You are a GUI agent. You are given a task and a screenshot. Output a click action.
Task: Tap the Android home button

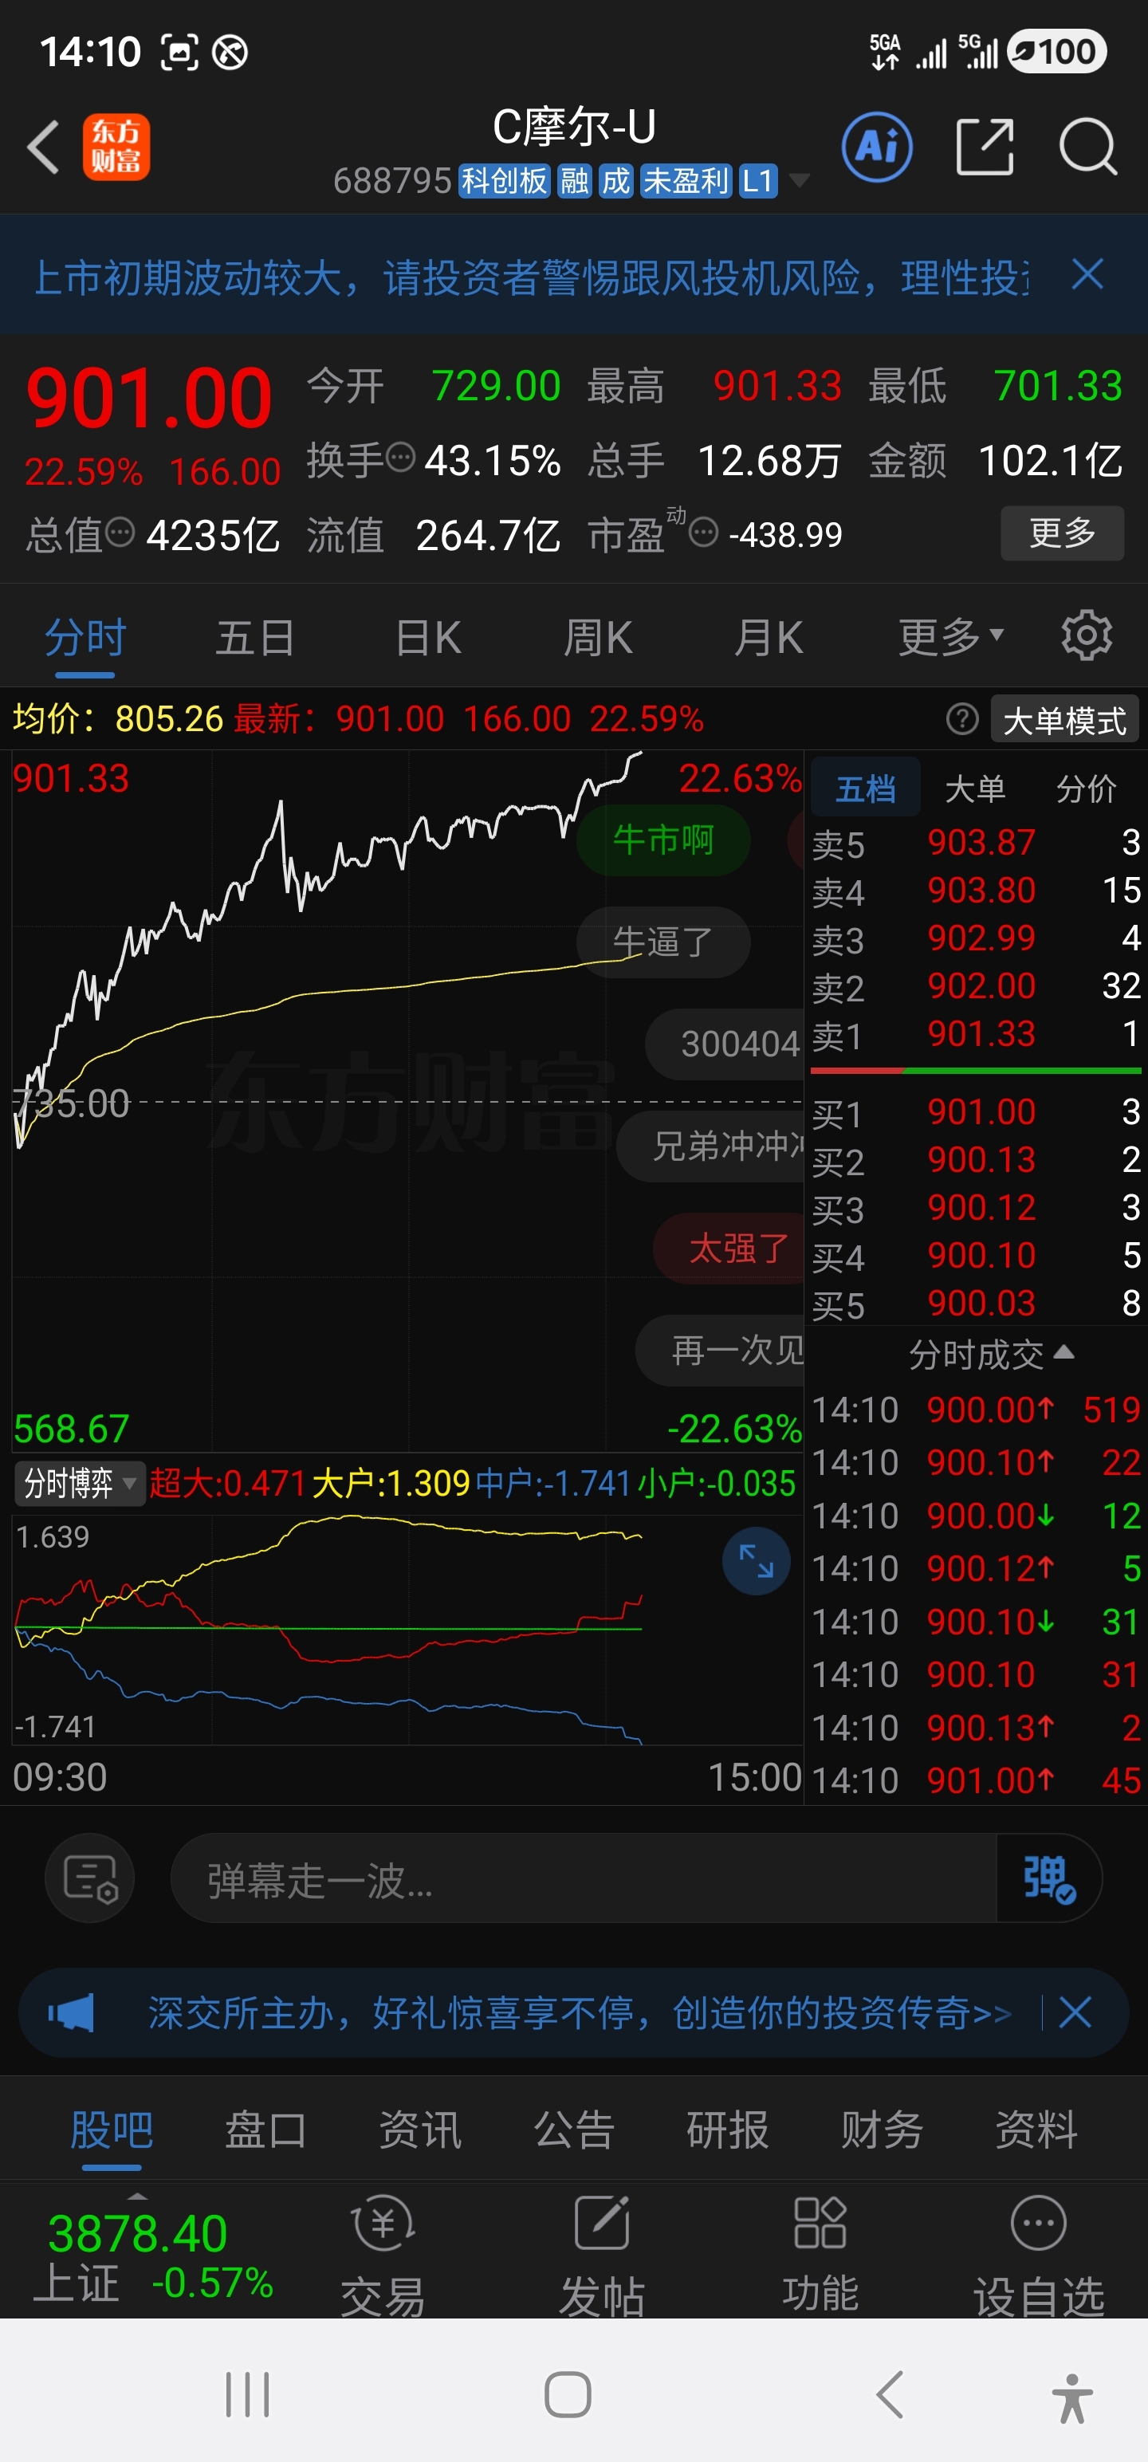click(568, 2395)
